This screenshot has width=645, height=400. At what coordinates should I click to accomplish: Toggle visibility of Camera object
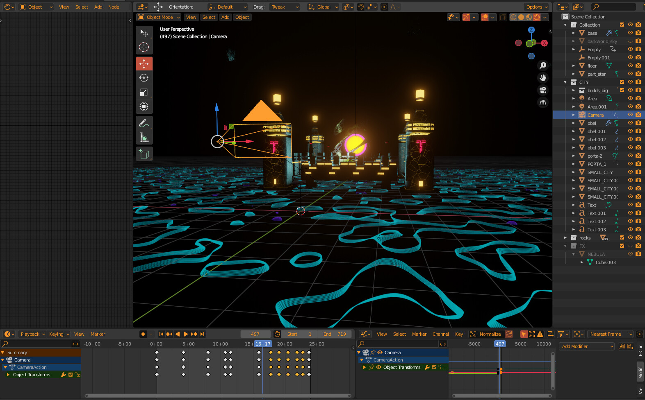point(630,115)
